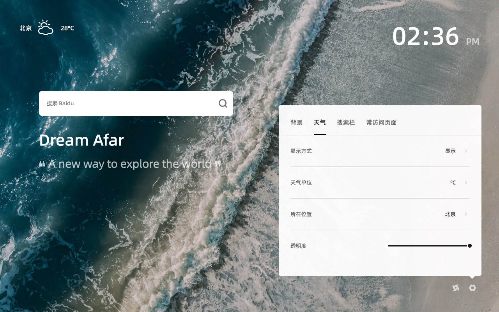This screenshot has height=312, width=499.
Task: Open settings via the gear icon
Action: (472, 288)
